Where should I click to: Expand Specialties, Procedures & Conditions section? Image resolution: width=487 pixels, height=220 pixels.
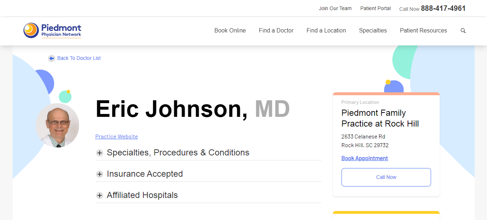point(178,153)
